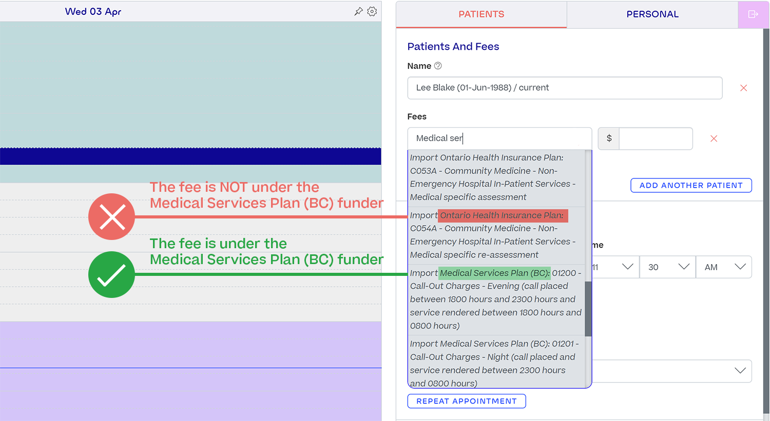770x421 pixels.
Task: Remove patient Lee Blake with red X
Action: (x=743, y=88)
